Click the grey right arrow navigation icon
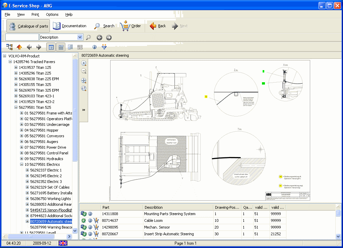Screen dimensions: 343x248 [x=39, y=47]
